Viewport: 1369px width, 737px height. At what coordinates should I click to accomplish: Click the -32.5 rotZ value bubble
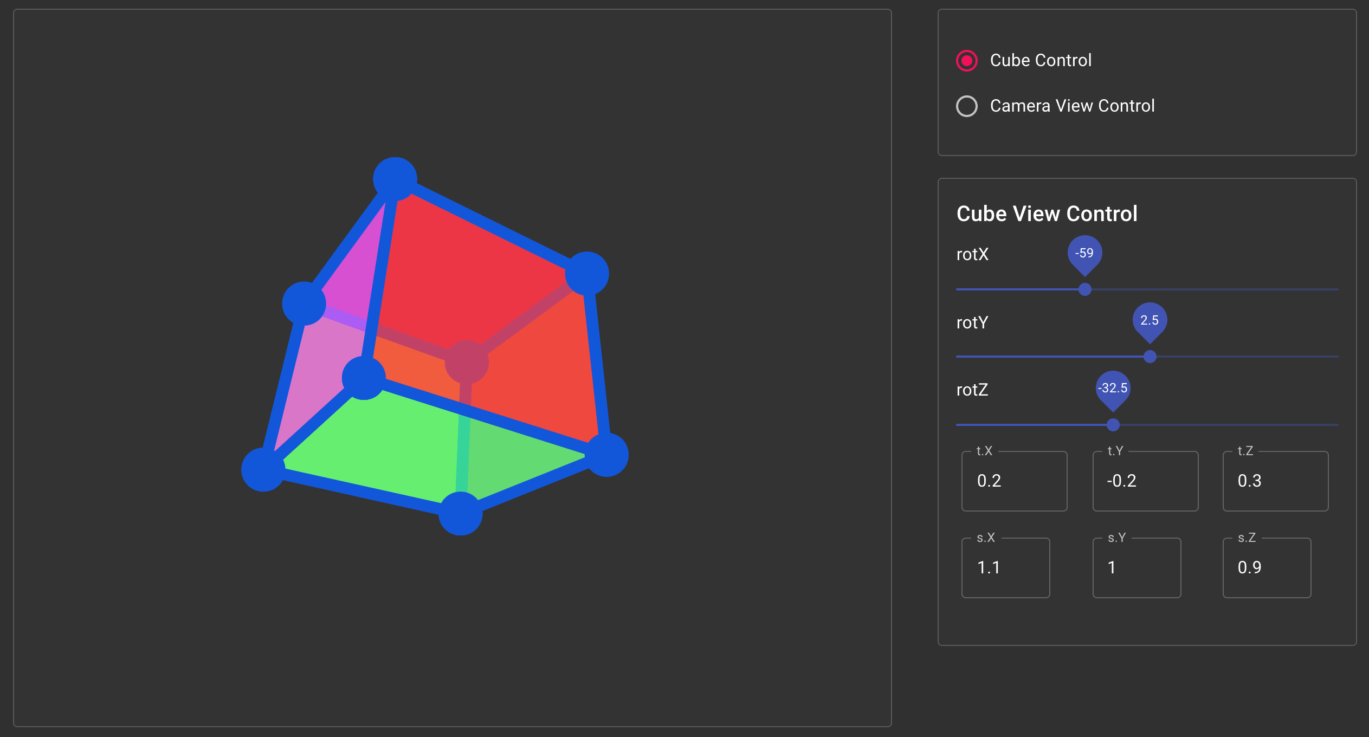click(x=1113, y=388)
